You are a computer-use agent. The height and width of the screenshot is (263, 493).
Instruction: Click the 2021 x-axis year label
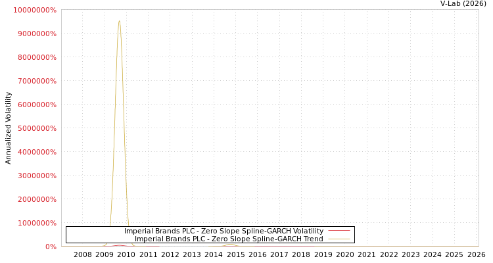[x=367, y=255]
